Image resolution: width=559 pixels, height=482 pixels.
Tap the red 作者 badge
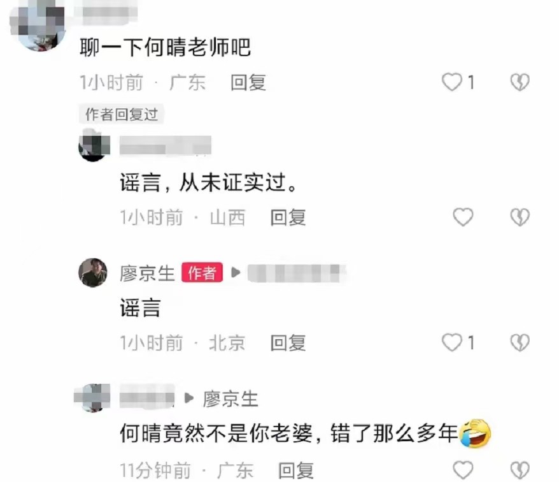pos(202,272)
